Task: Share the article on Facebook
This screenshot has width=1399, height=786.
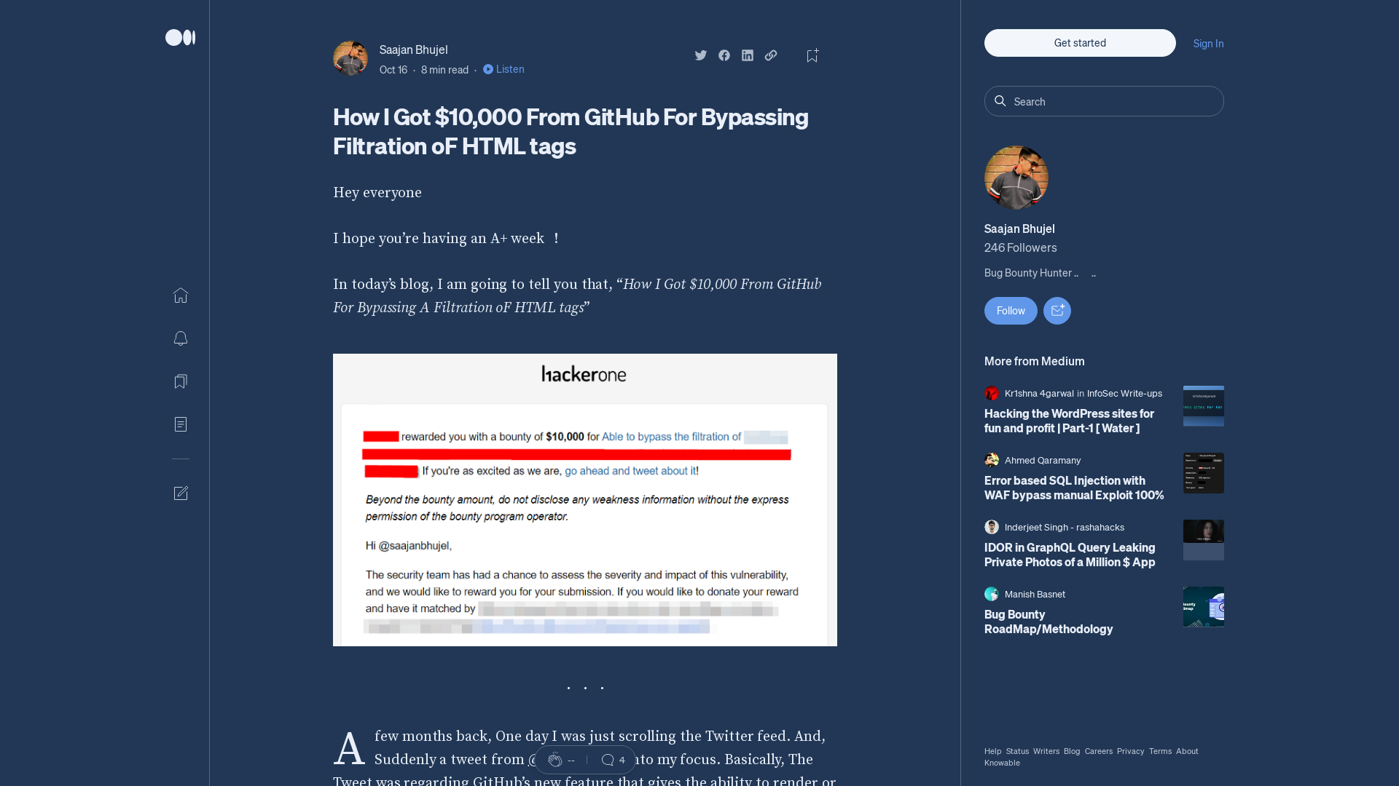Action: pyautogui.click(x=724, y=55)
